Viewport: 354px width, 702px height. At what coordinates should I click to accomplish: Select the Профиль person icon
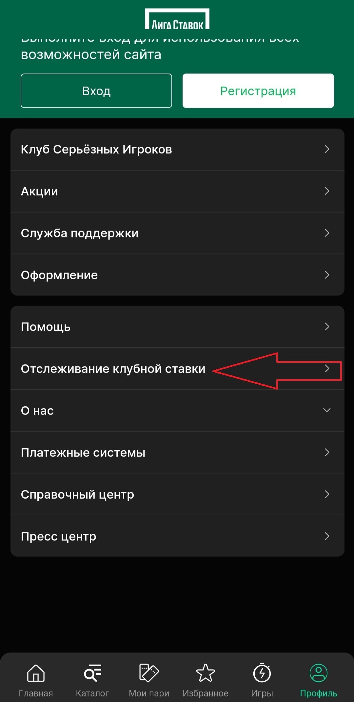(x=319, y=673)
